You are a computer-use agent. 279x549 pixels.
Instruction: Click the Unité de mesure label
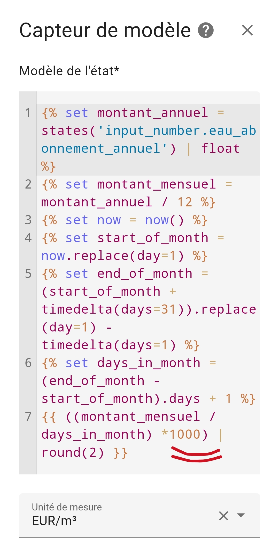(67, 507)
